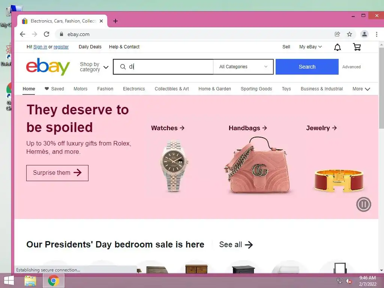This screenshot has height=288, width=384.
Task: Open the Chrome profile avatar
Action: click(x=364, y=34)
